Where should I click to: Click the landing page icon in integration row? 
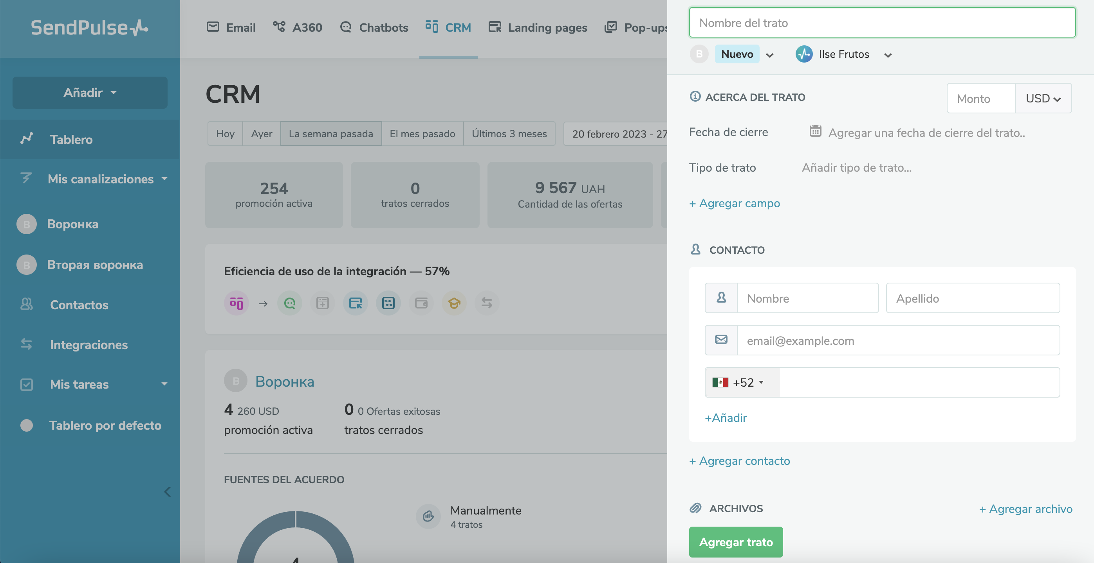[x=355, y=303]
